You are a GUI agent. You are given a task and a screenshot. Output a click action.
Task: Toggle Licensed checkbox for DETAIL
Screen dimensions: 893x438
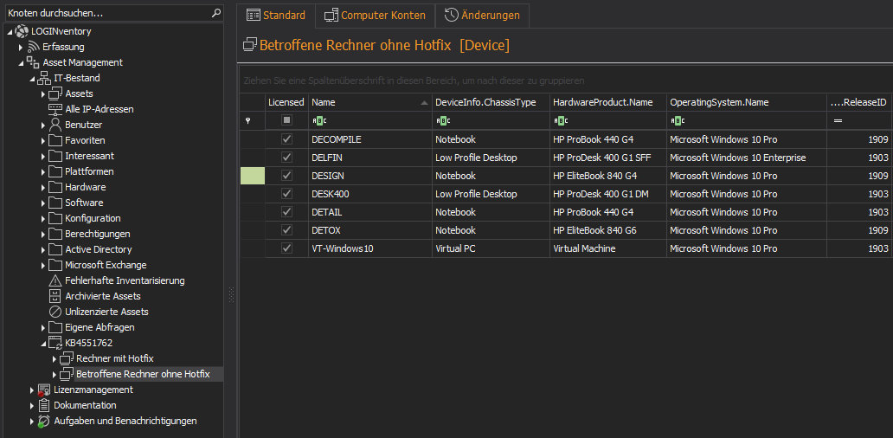(x=287, y=212)
